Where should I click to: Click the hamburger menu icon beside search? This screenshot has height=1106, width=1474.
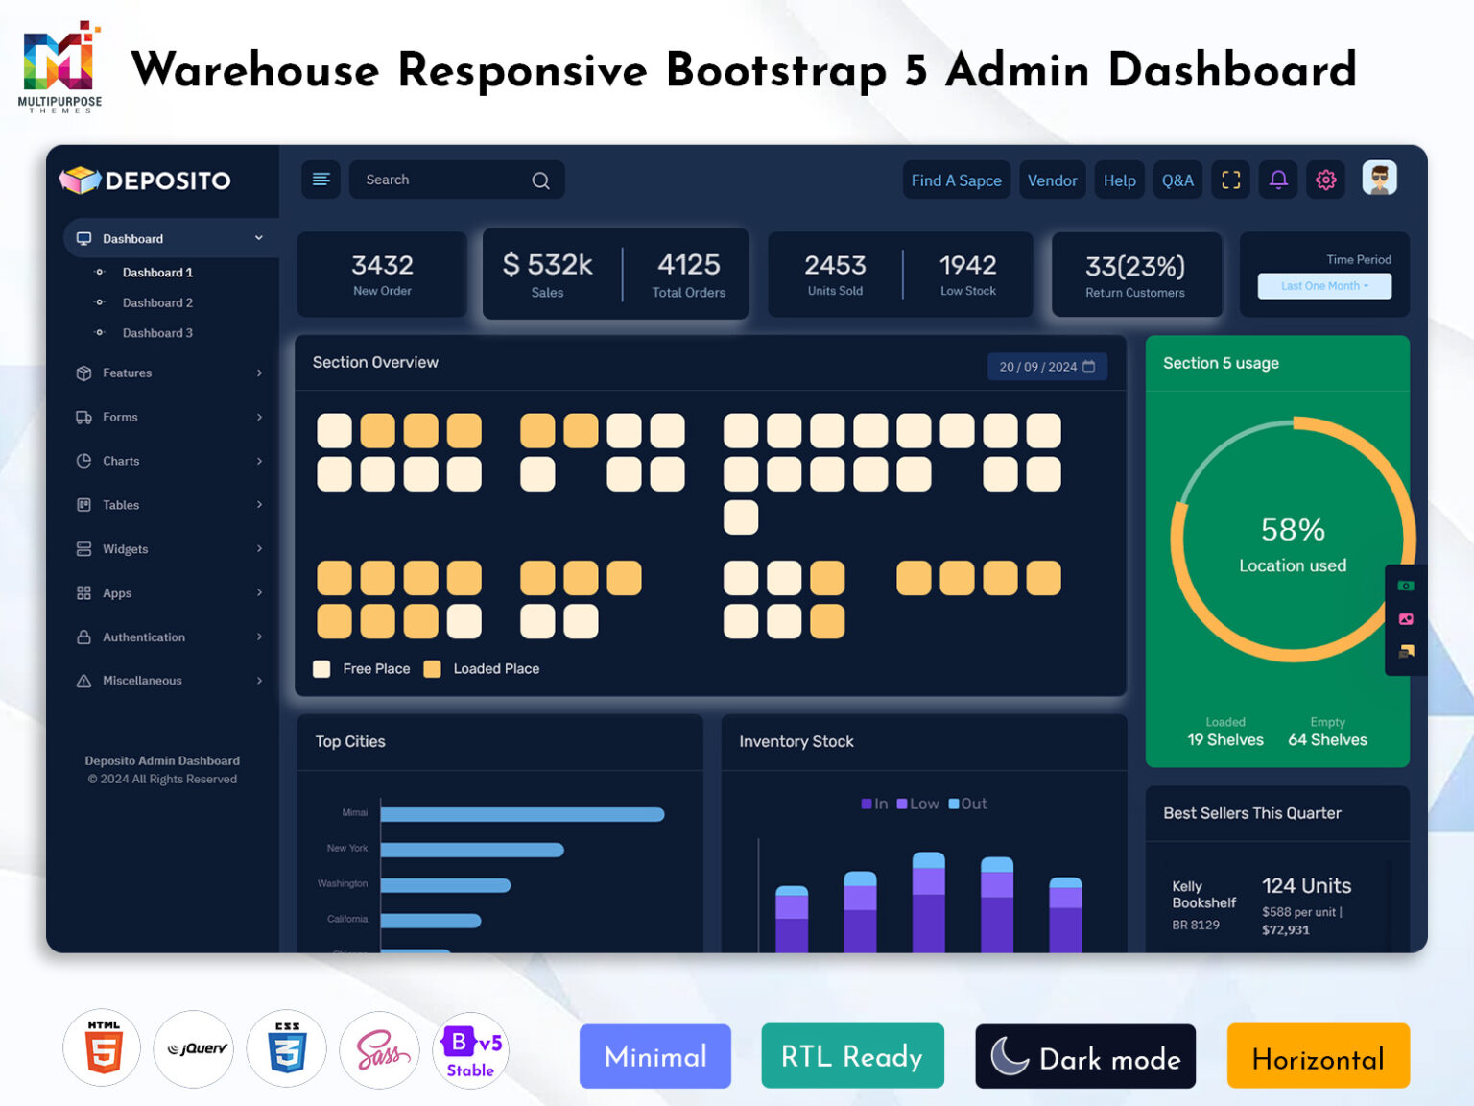click(x=321, y=180)
